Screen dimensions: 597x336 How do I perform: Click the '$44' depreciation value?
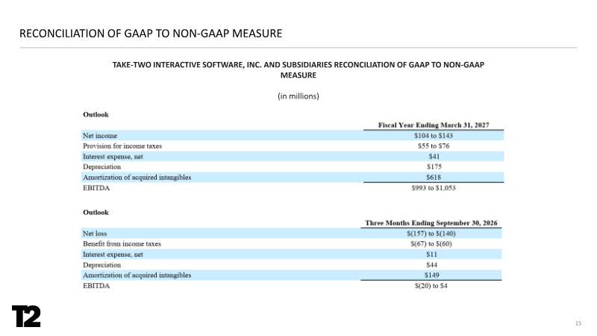tap(431, 265)
